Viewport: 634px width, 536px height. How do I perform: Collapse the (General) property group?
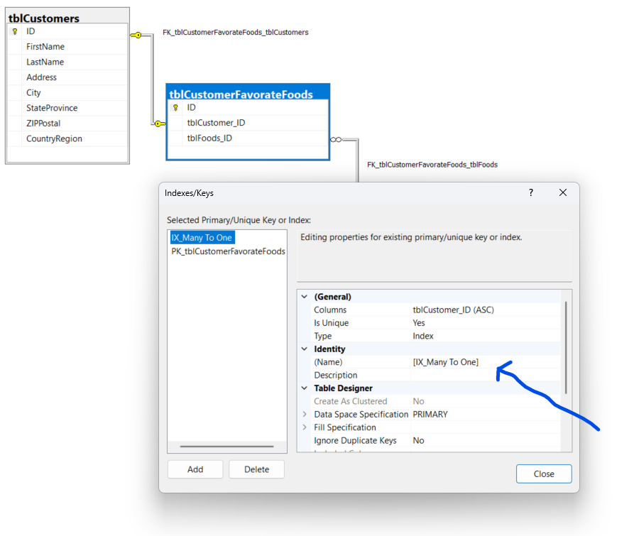coord(305,297)
